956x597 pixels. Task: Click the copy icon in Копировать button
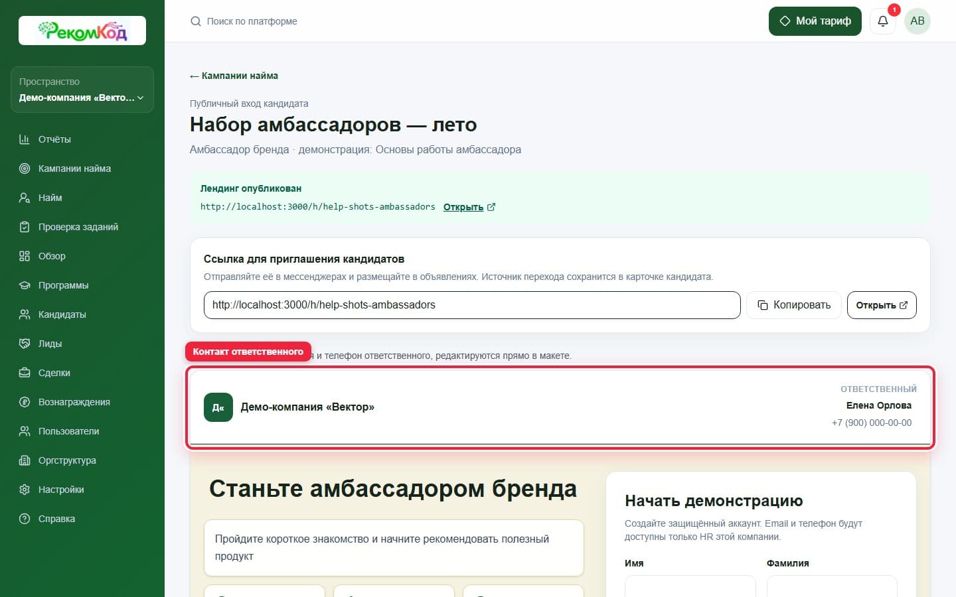point(763,305)
